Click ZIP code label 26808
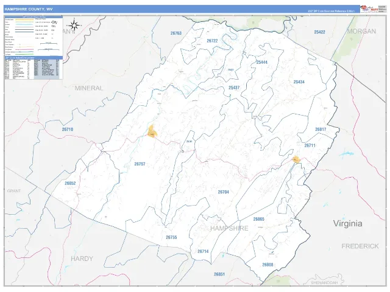Screen dimensions: 390x292 (268, 265)
